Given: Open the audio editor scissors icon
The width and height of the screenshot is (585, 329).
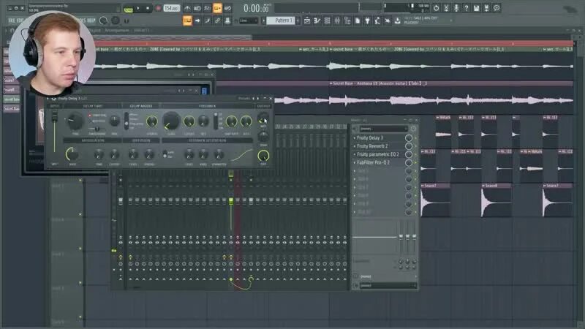Looking at the screenshot, I should tap(446, 8).
